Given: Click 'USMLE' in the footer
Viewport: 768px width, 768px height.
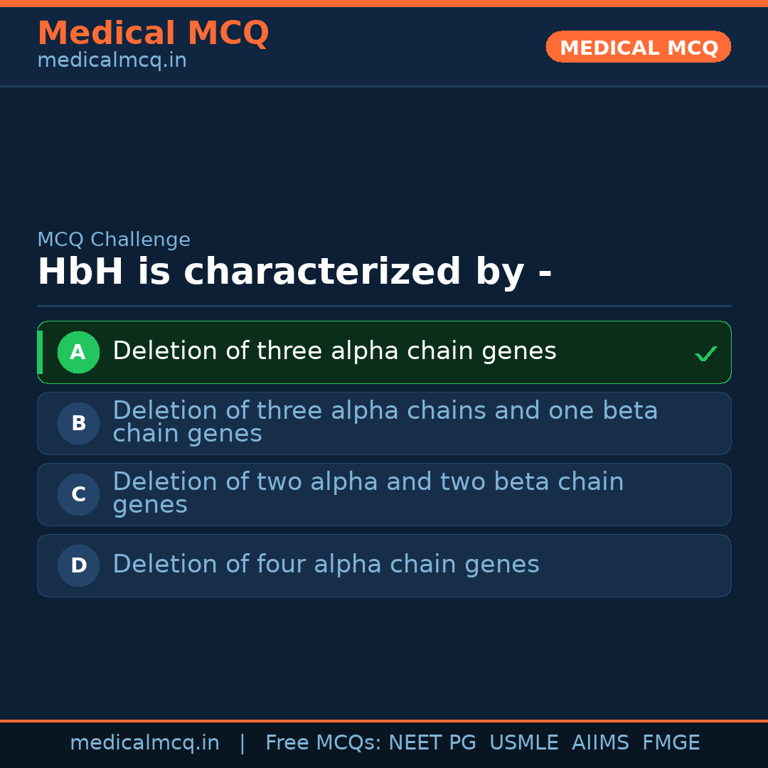Looking at the screenshot, I should coord(523,743).
